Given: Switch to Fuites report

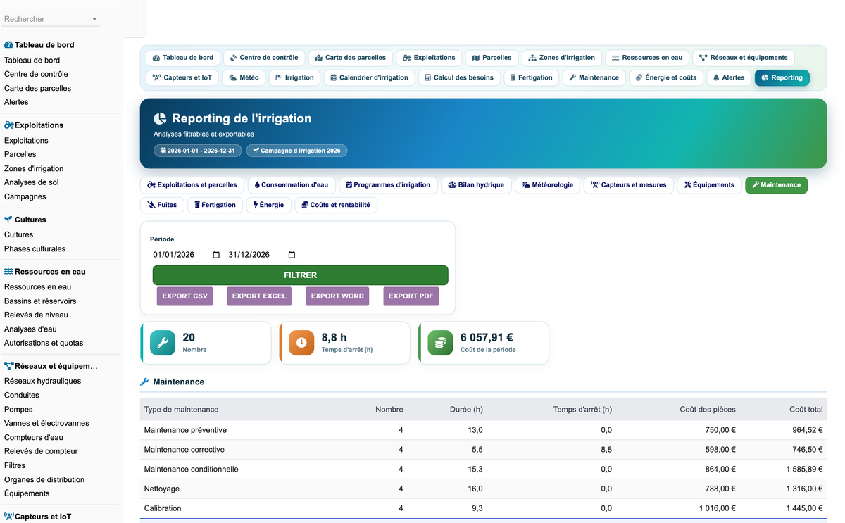Looking at the screenshot, I should pos(162,205).
